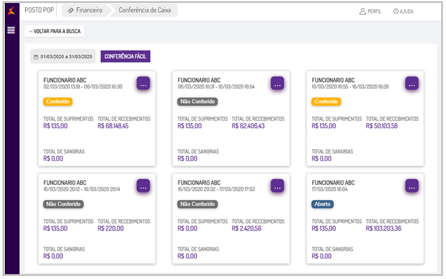
Task: Open date range picker 01/03/2020 a 31/03/2020
Action: pyautogui.click(x=63, y=56)
